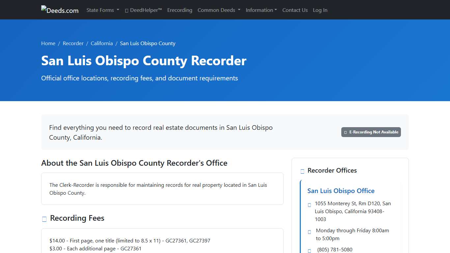450x253 pixels.
Task: Open the California breadcrumb link
Action: (x=102, y=43)
